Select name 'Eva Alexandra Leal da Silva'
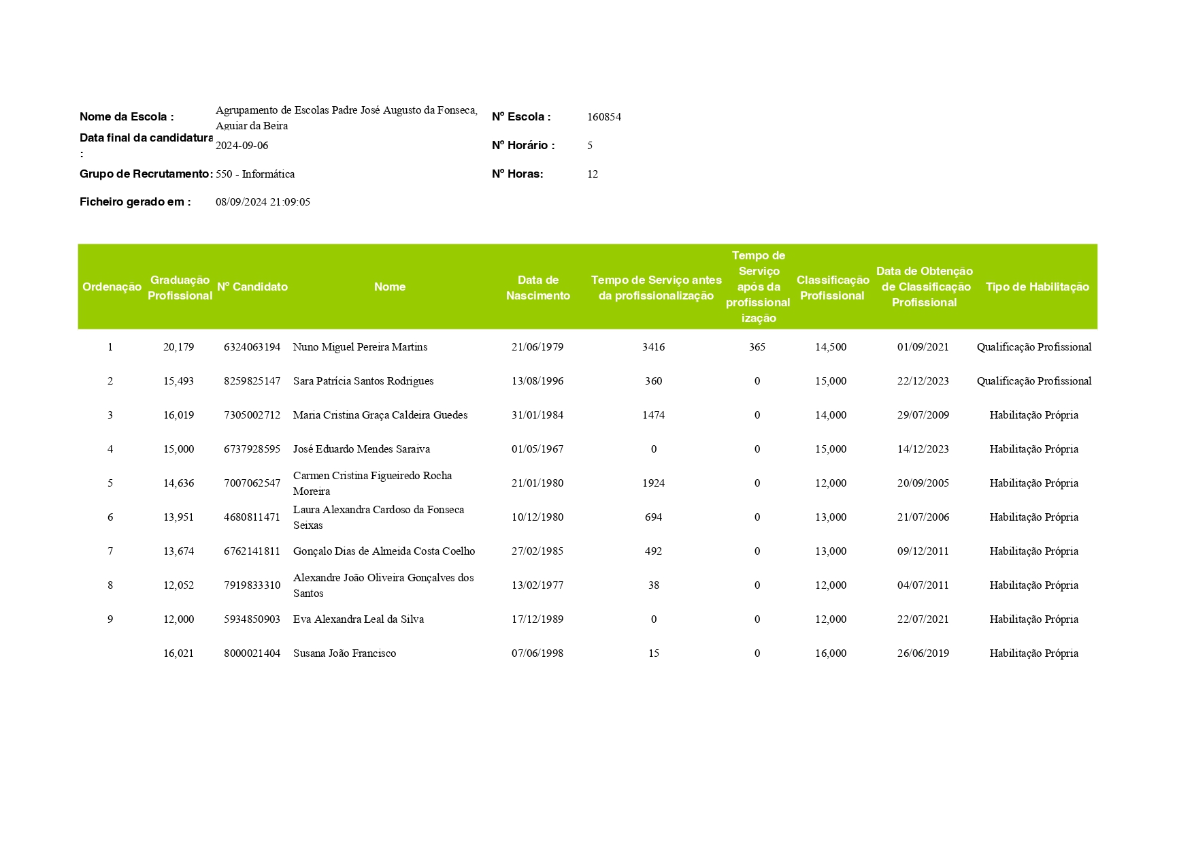1194x844 pixels. [x=359, y=619]
